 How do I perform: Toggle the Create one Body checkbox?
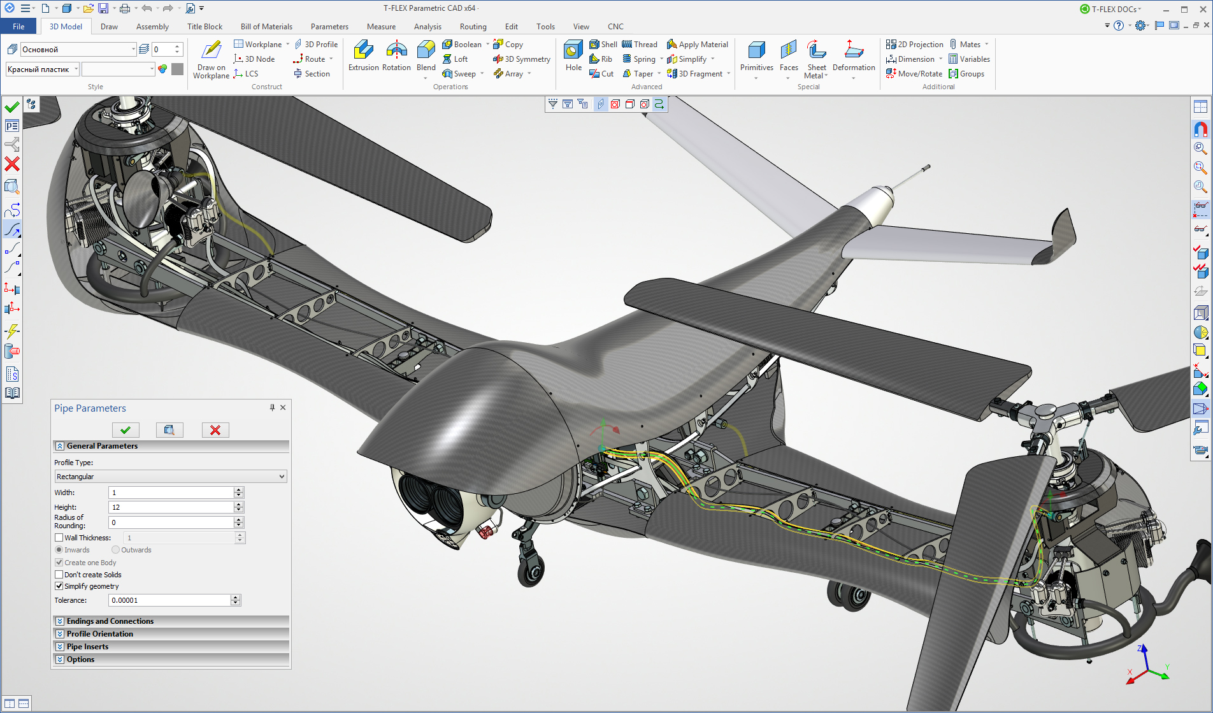point(59,563)
